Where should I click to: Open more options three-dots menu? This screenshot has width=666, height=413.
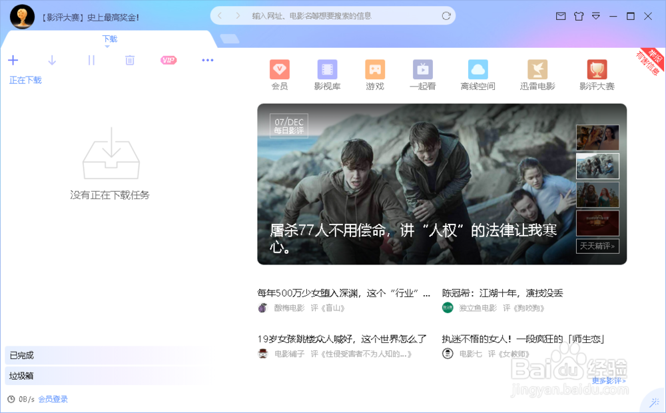(x=208, y=61)
